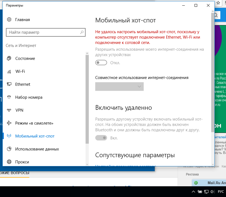Minimize the Параметры window
This screenshot has height=197, width=226.
[183, 5]
